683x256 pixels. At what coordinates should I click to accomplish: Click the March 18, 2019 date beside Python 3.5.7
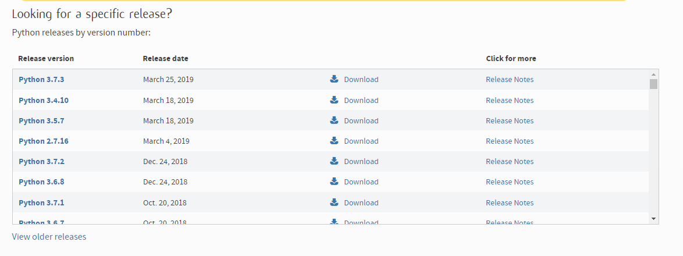pyautogui.click(x=168, y=121)
